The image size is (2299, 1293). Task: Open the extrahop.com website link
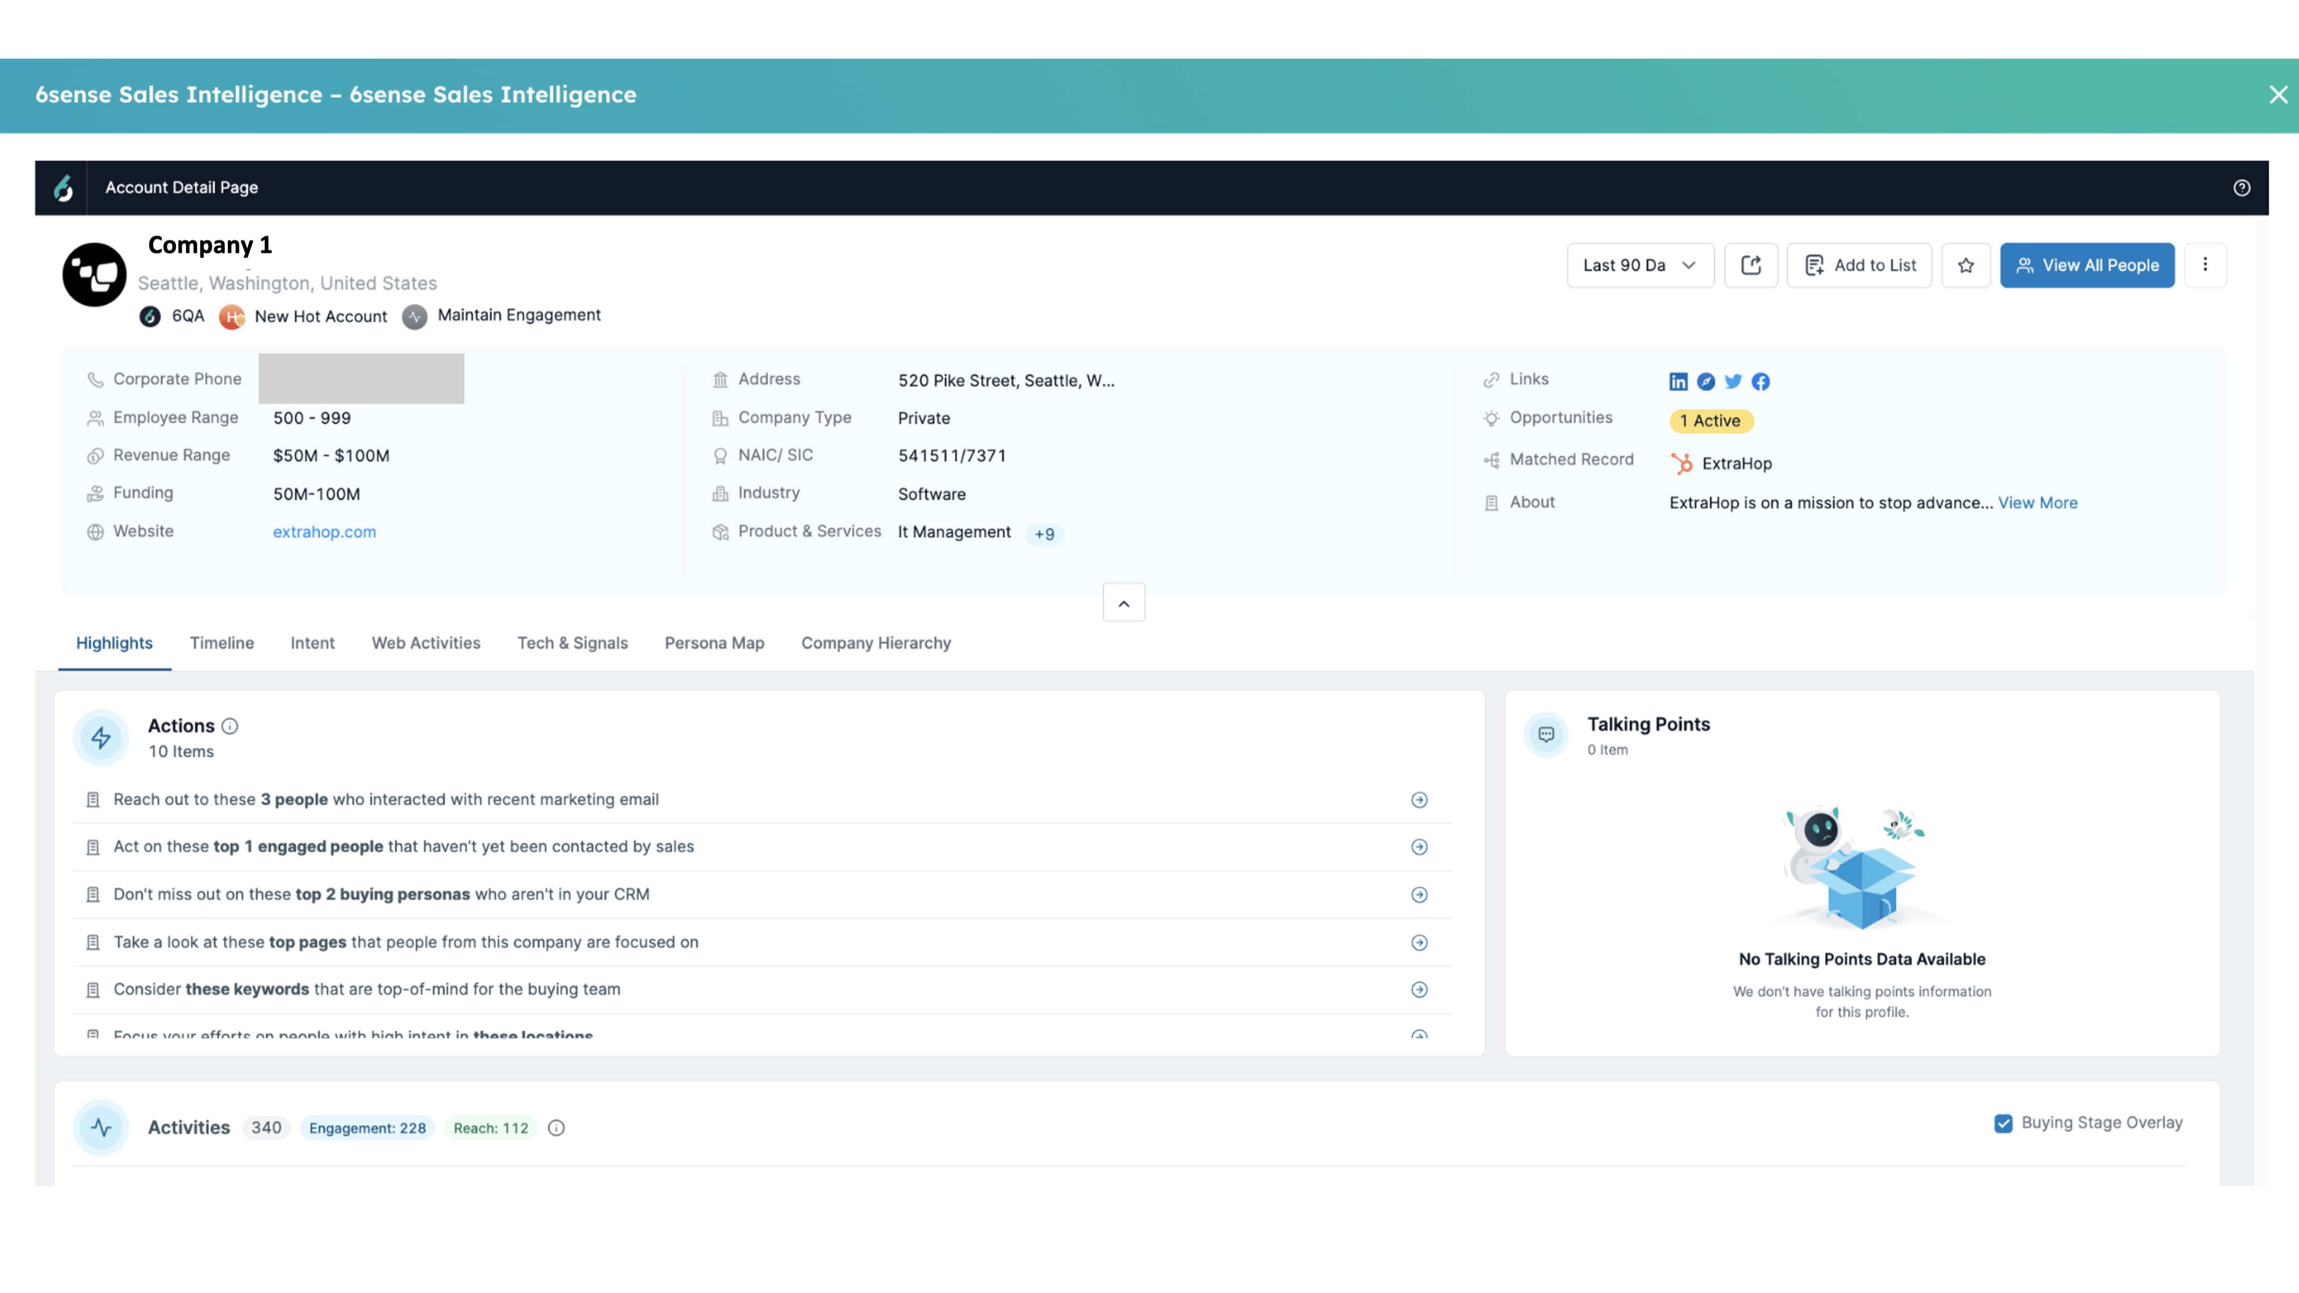point(324,532)
